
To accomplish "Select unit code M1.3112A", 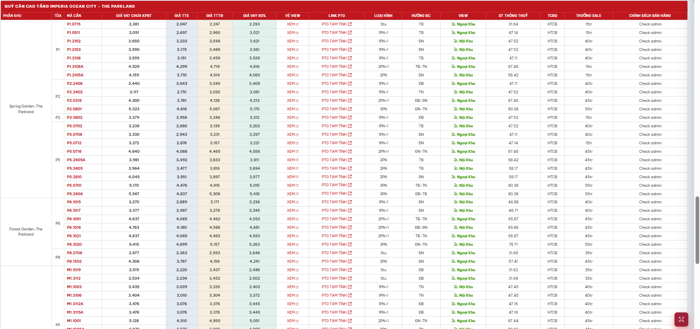I will [75, 304].
